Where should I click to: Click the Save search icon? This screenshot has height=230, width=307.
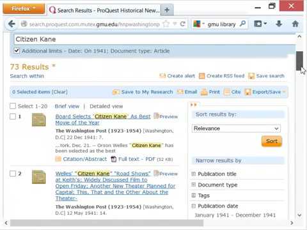point(251,75)
